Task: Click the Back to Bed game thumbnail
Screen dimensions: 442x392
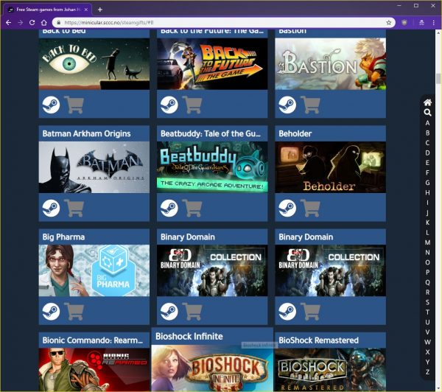Action: point(94,64)
